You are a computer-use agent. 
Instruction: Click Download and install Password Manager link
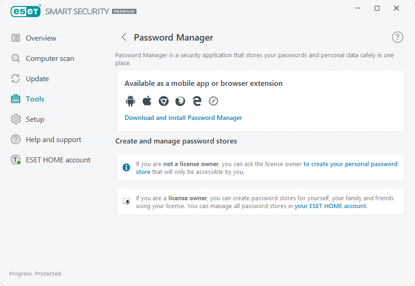point(183,118)
